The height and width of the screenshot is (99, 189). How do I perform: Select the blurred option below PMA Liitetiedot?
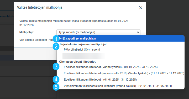point(84,56)
